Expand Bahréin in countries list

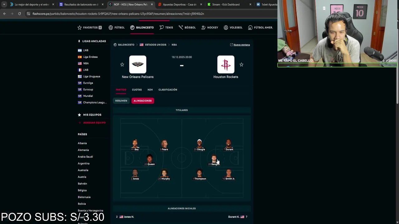[82, 184]
